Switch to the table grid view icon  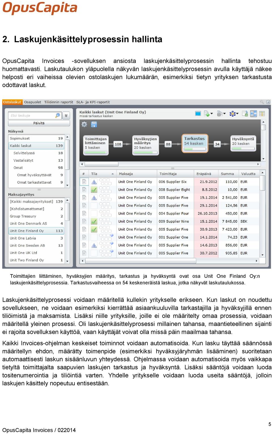pos(262,114)
